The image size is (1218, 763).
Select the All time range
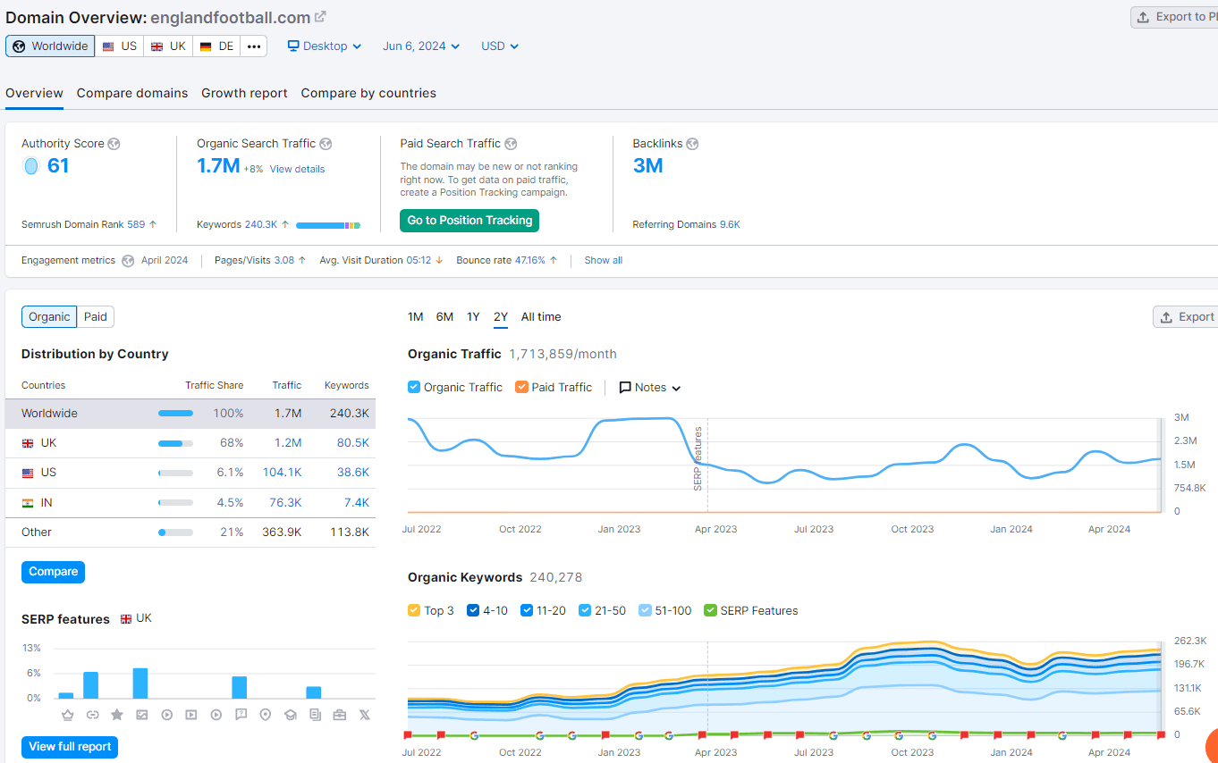pyautogui.click(x=541, y=317)
